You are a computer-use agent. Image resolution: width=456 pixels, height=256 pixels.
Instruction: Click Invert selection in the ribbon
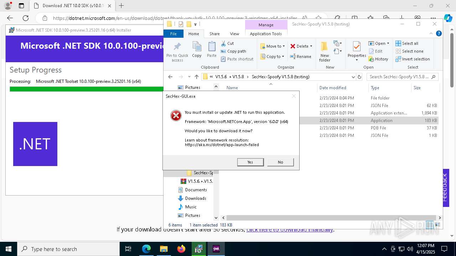(x=413, y=59)
